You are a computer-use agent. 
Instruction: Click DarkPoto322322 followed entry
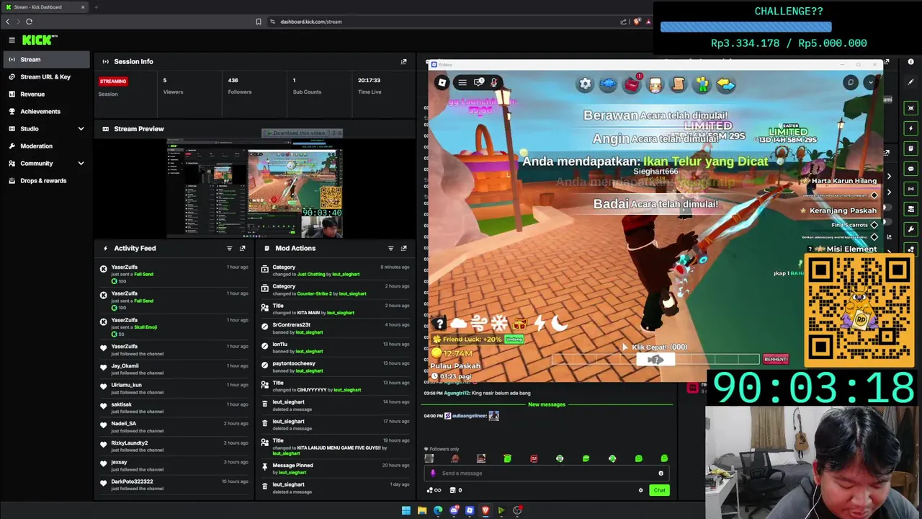(176, 484)
